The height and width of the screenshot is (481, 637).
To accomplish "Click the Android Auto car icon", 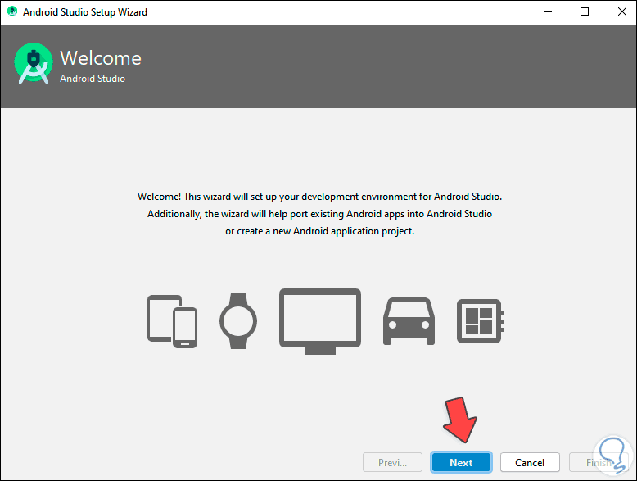I will pyautogui.click(x=409, y=321).
